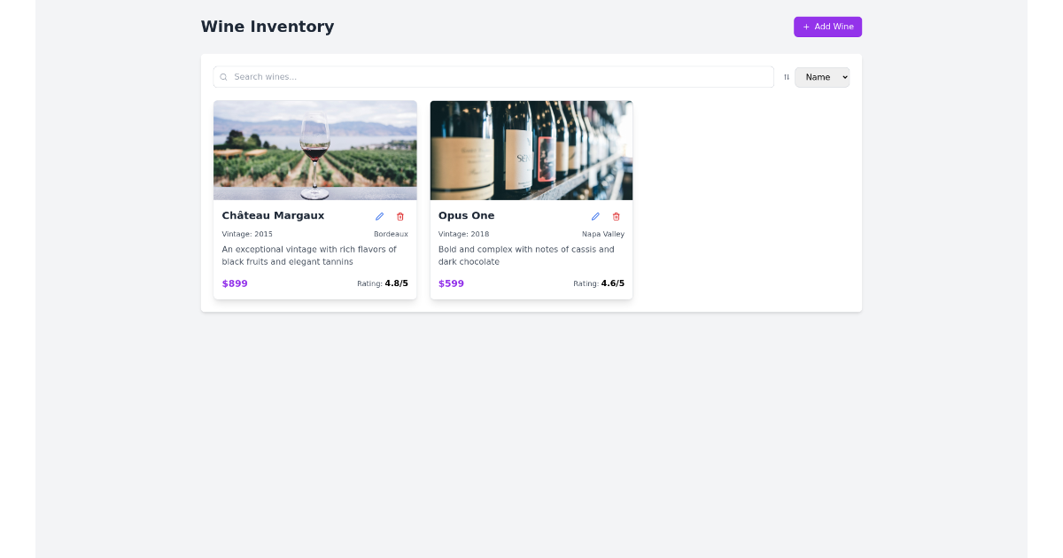Select the Château Margaux card title
Image resolution: width=1063 pixels, height=558 pixels.
272,215
